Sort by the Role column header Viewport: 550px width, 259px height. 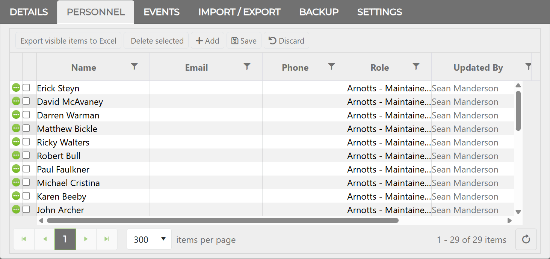tap(380, 68)
